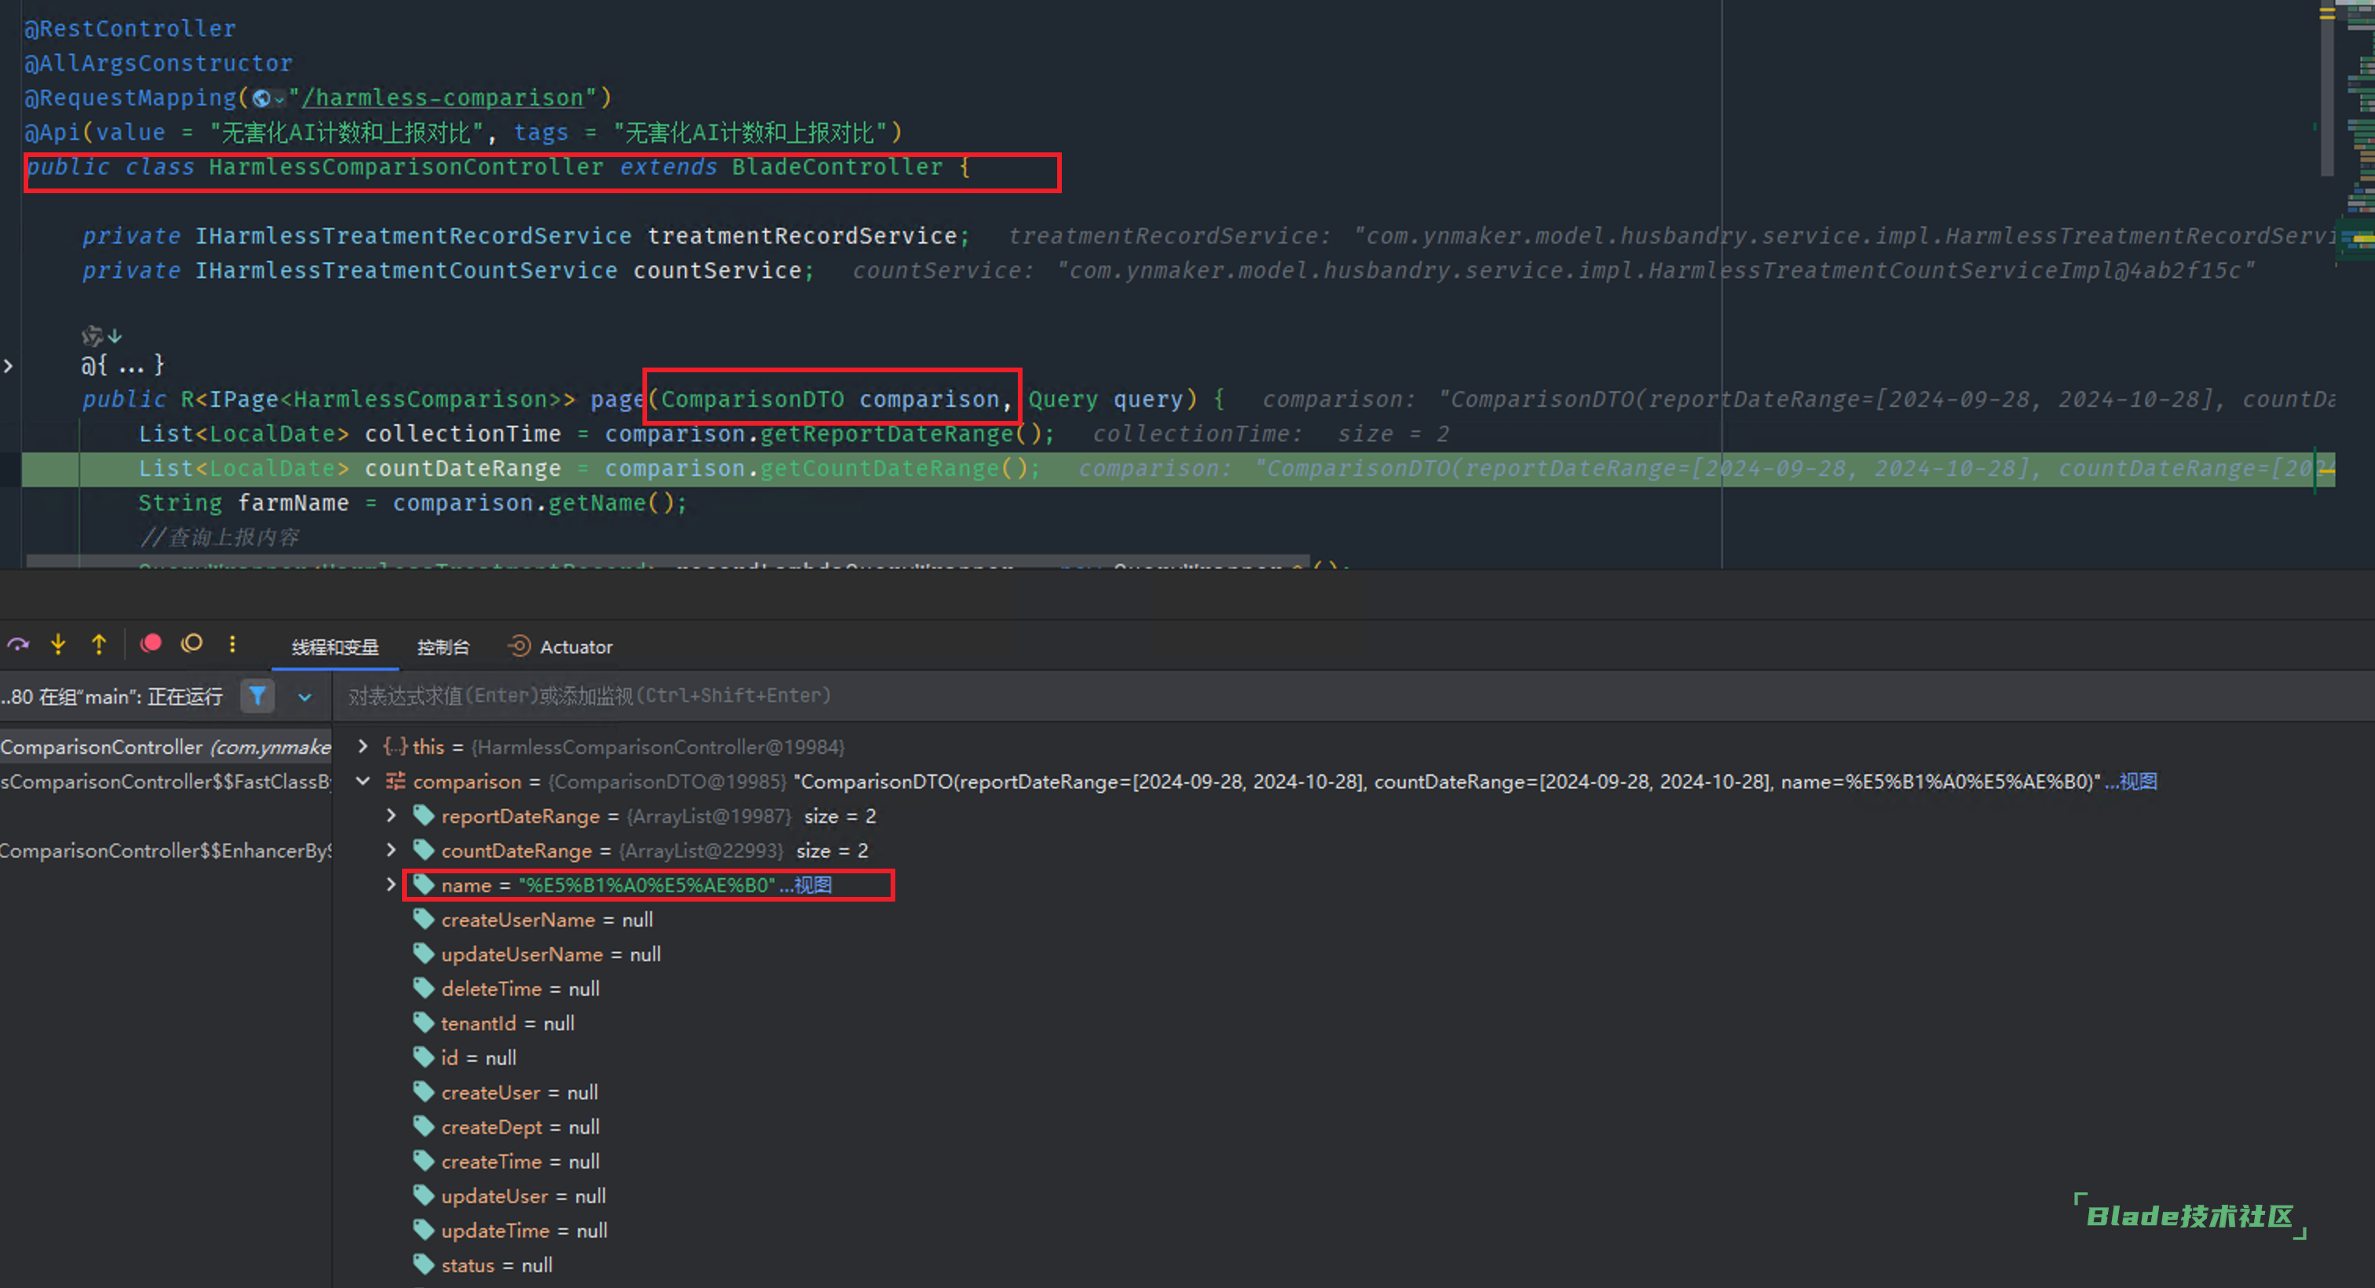Click the '..80 在组"main": 正在运行' thread label
The image size is (2375, 1288).
(x=112, y=697)
